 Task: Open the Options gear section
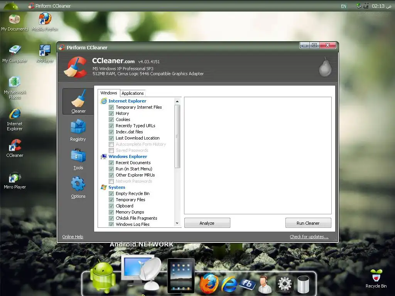coord(78,188)
